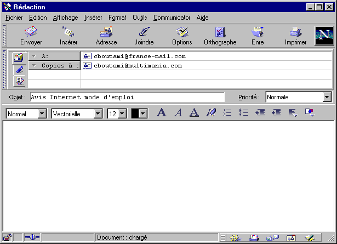Open the font size 12 dropdown
The width and height of the screenshot is (337, 244).
[x=122, y=114]
